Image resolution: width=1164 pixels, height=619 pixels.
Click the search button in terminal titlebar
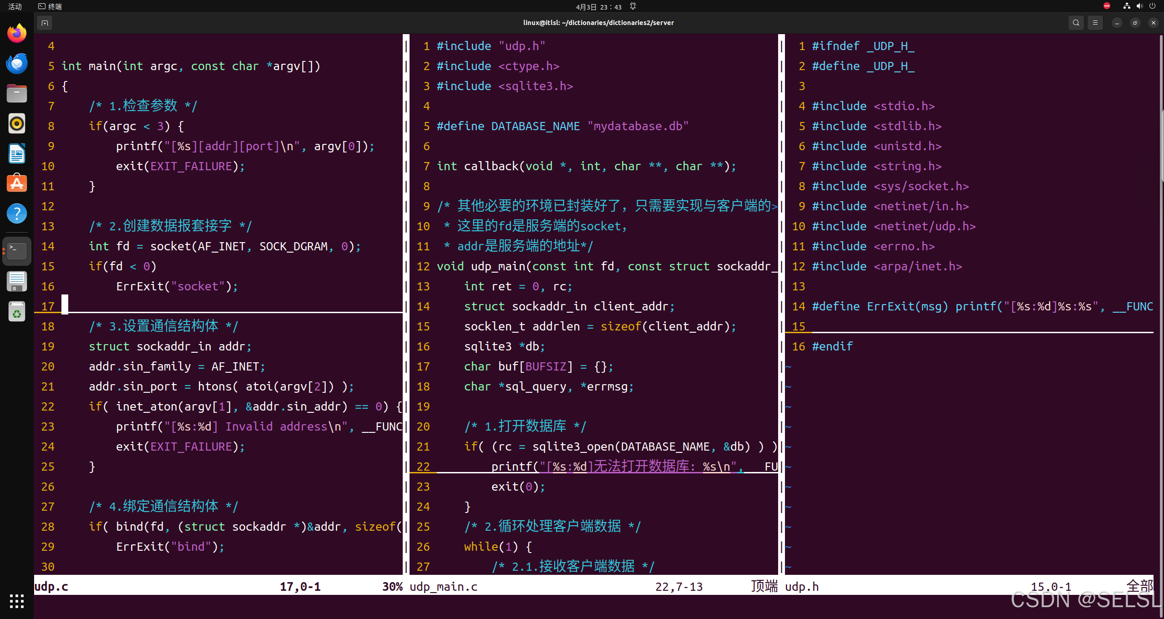tap(1076, 22)
